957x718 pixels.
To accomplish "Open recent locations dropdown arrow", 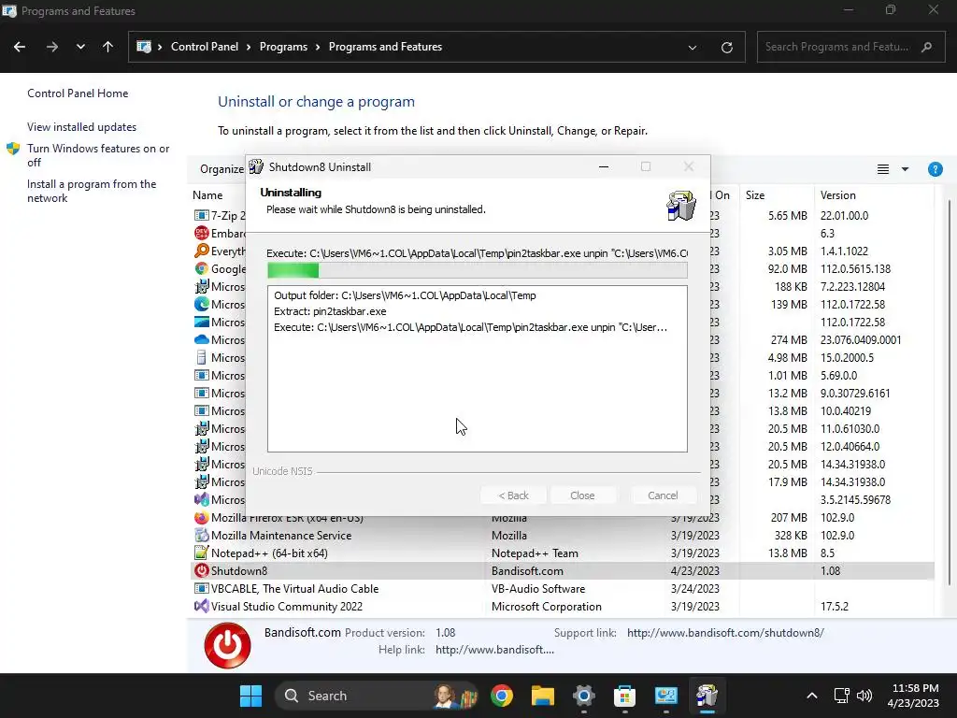I will point(80,47).
